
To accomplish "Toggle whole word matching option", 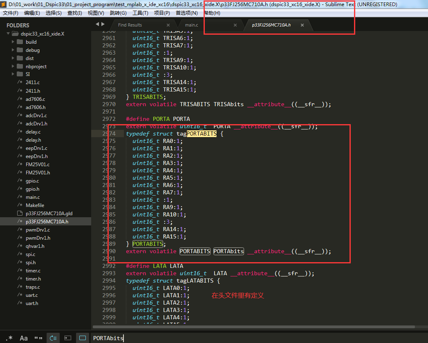I will pos(38,338).
